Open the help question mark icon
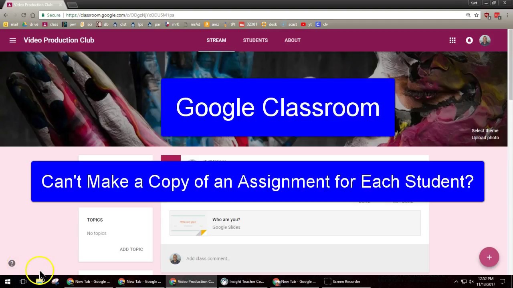The image size is (513, 288). tap(12, 263)
